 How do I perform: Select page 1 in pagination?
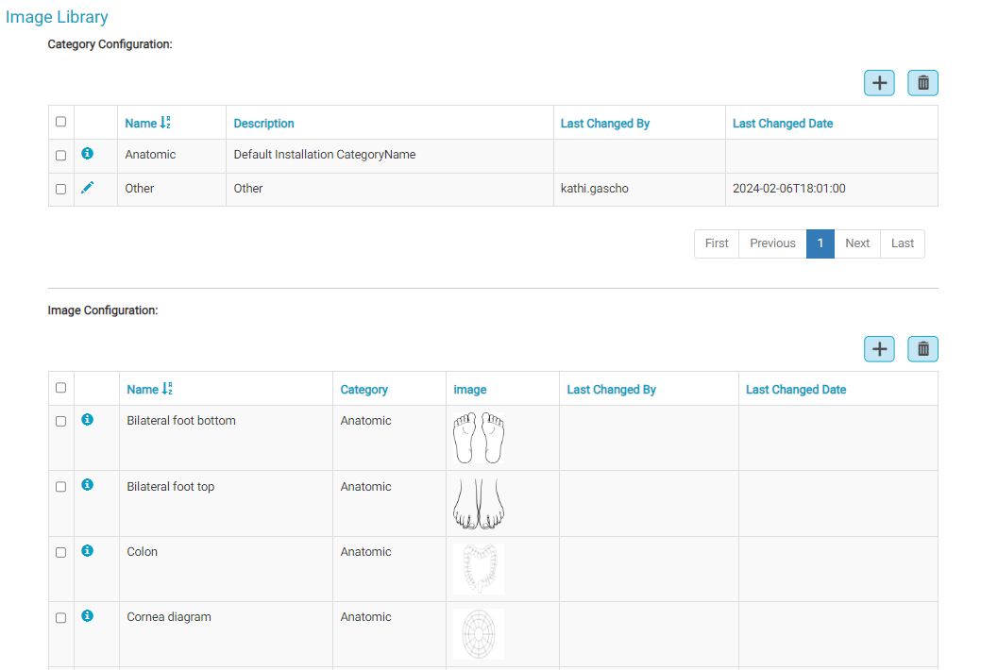click(x=820, y=243)
